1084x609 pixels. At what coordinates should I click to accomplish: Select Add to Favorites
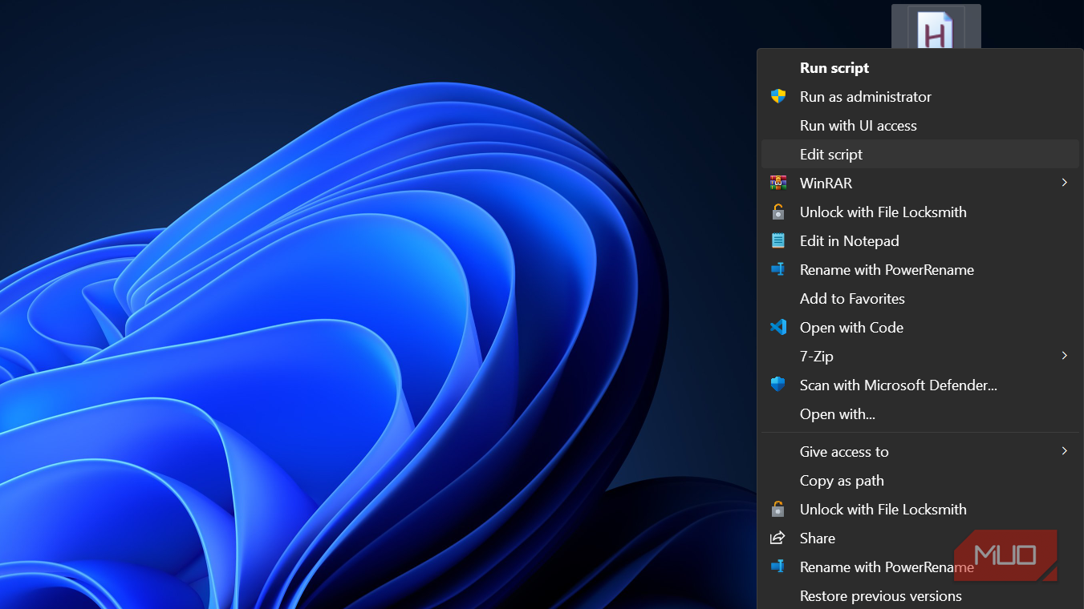click(x=852, y=299)
